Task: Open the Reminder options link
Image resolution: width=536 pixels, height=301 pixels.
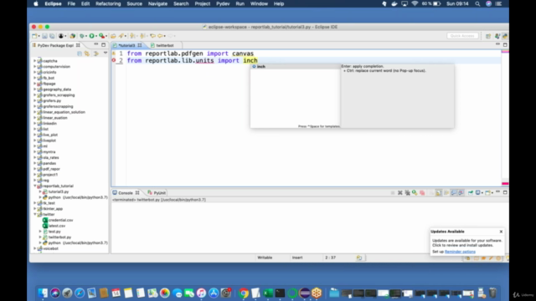Action: (460, 252)
